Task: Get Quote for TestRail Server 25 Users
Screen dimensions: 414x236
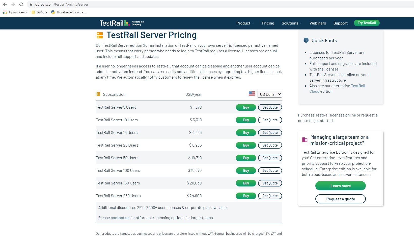Action: 270,145
